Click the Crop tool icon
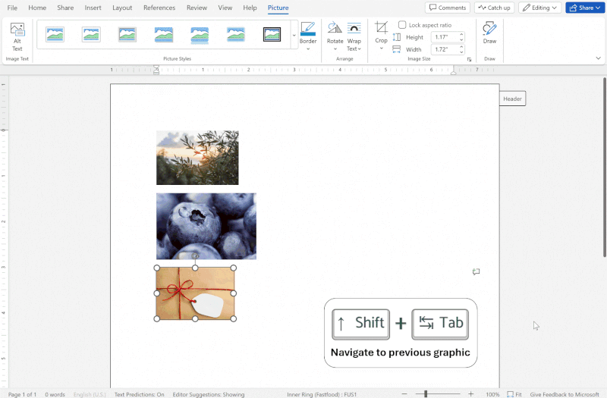The image size is (607, 398). pyautogui.click(x=381, y=29)
